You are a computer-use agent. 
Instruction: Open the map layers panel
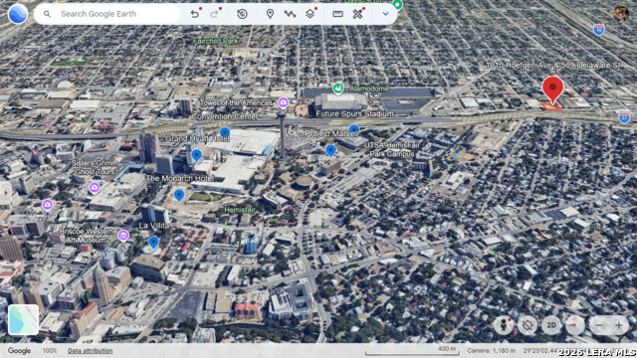310,14
